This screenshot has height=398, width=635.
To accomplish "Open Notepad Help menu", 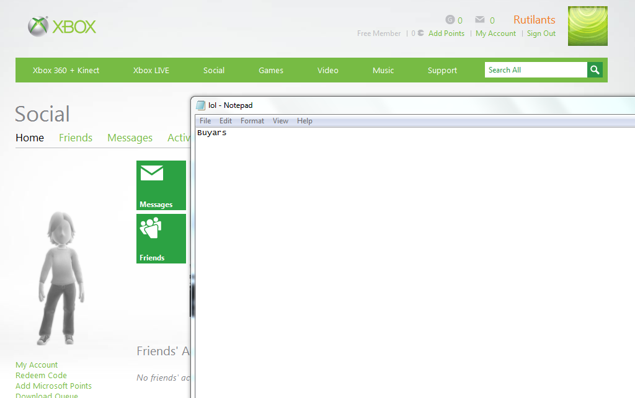I will [x=304, y=121].
